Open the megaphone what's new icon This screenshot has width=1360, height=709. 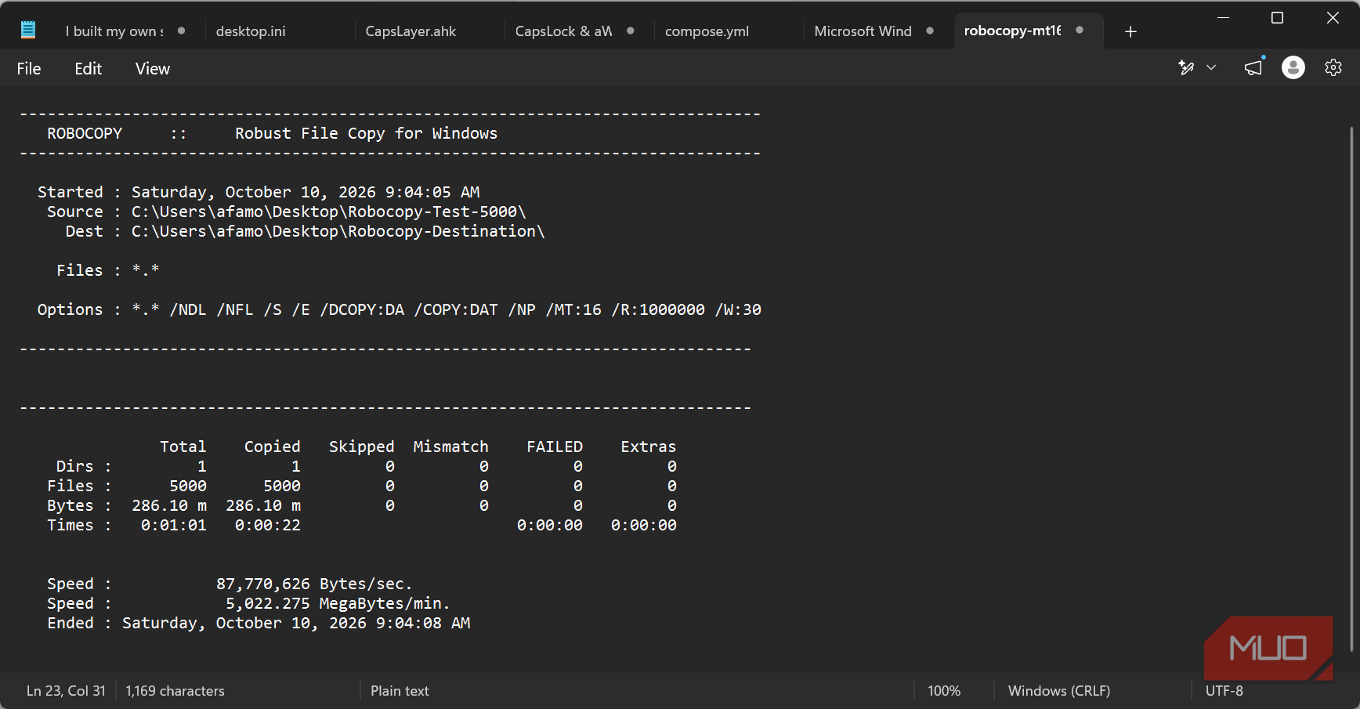(x=1254, y=67)
